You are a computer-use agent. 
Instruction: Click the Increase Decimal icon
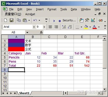pyautogui.click(x=64, y=27)
